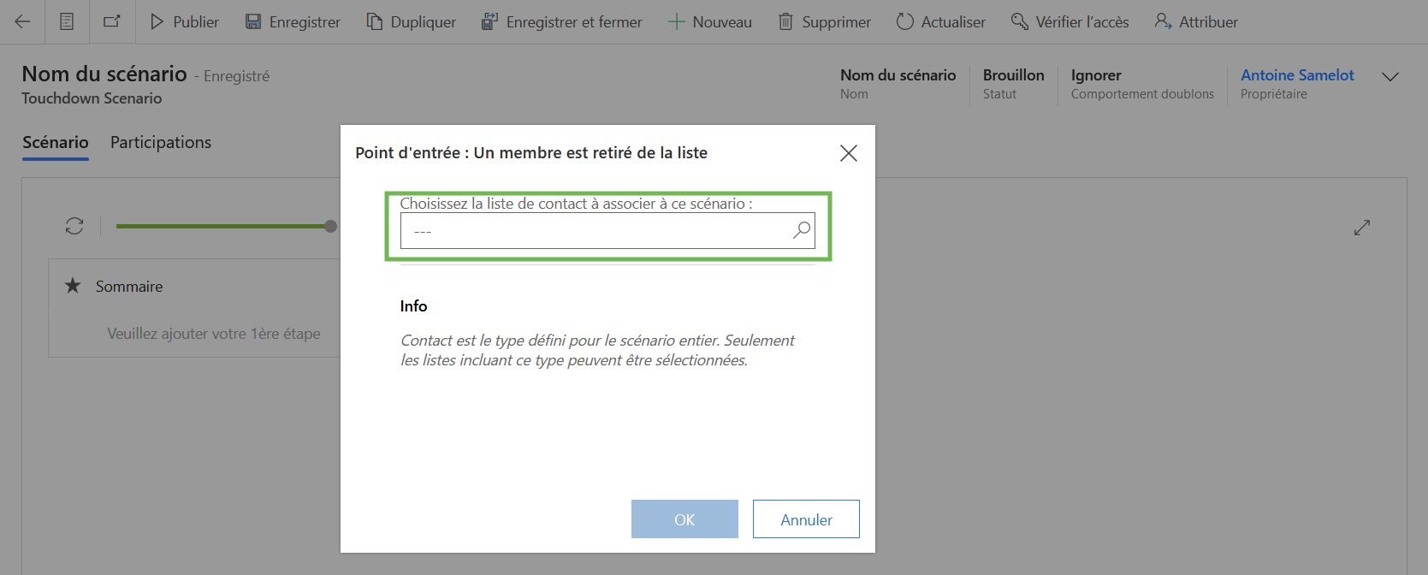Open Vérifier l'accès
Image resolution: width=1428 pixels, height=575 pixels.
(1070, 22)
